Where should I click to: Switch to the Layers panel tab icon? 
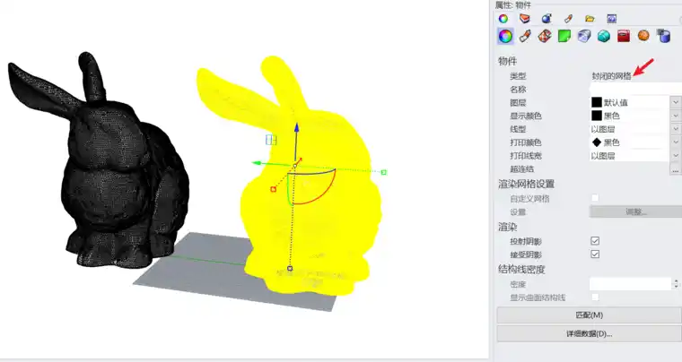pos(525,19)
